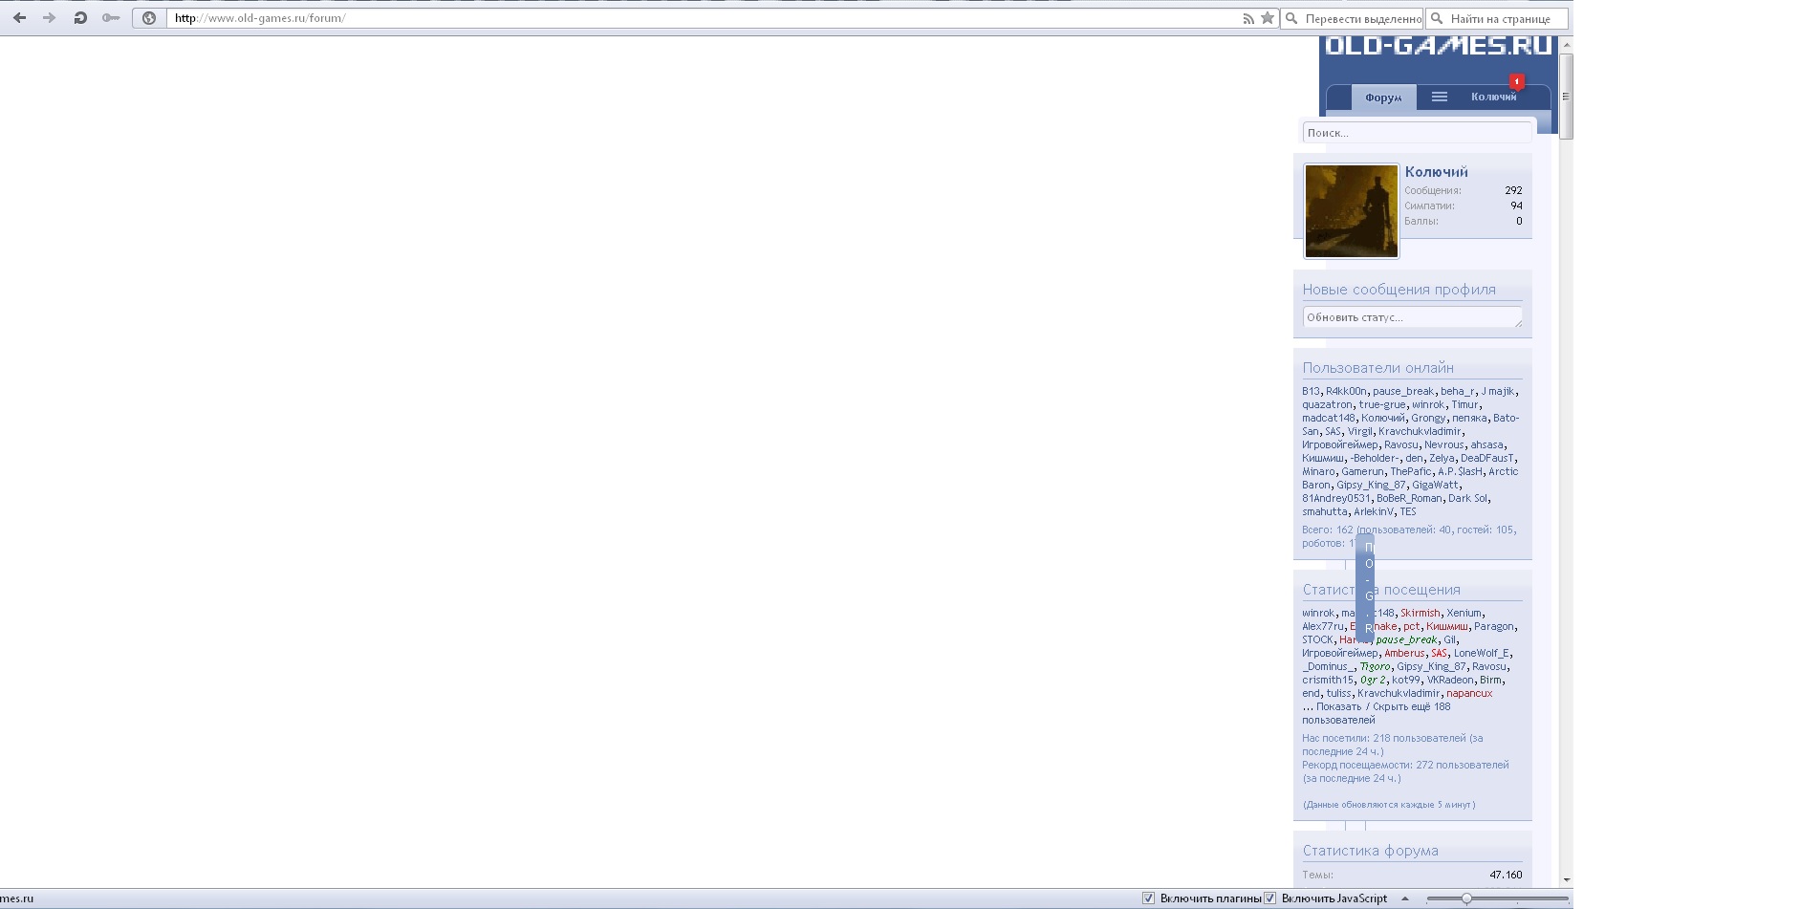Click the user avatar thumbnail
The height and width of the screenshot is (909, 1800).
pyautogui.click(x=1352, y=211)
